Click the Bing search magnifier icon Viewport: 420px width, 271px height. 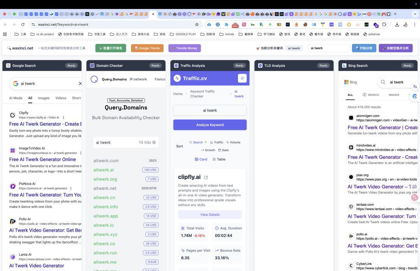[383, 82]
